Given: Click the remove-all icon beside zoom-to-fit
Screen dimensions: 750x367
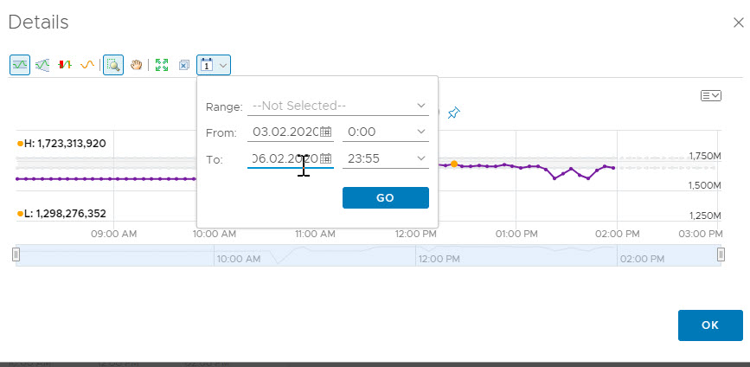Looking at the screenshot, I should tap(183, 65).
